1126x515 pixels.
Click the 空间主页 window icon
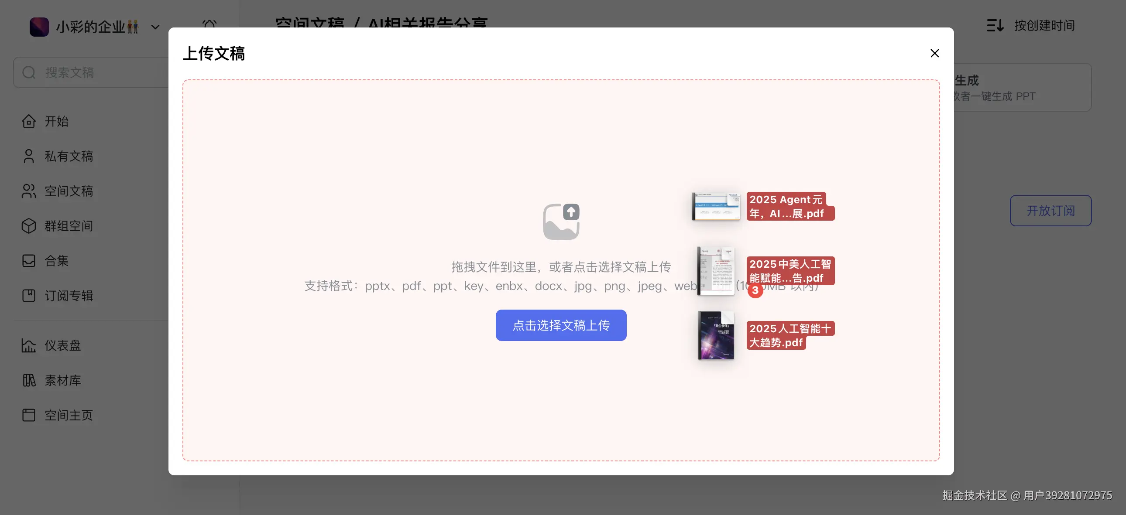pyautogui.click(x=29, y=415)
